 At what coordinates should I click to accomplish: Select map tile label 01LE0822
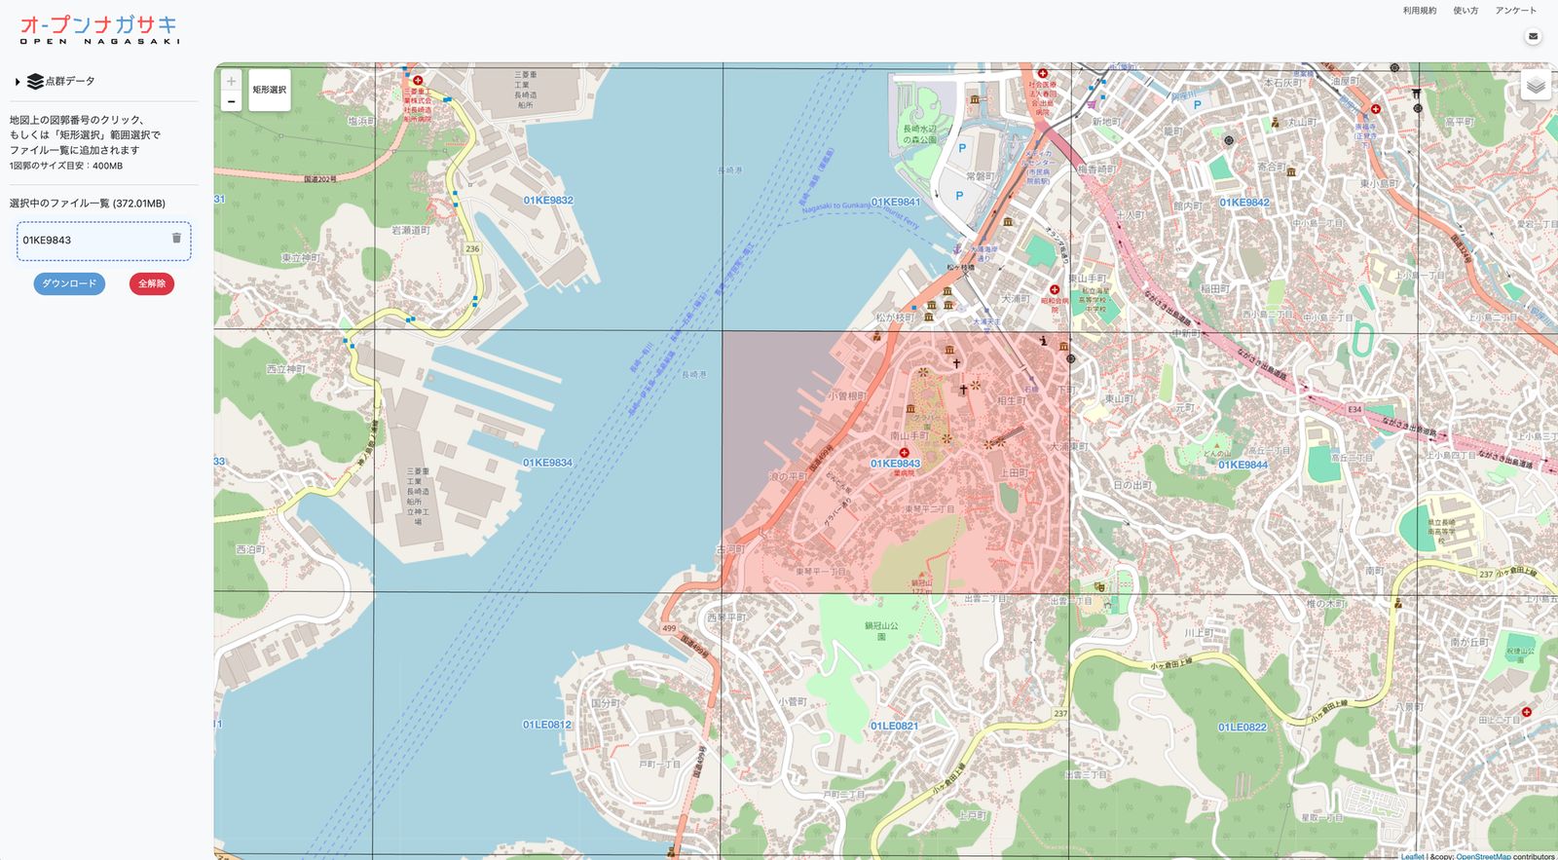pyautogui.click(x=1243, y=727)
